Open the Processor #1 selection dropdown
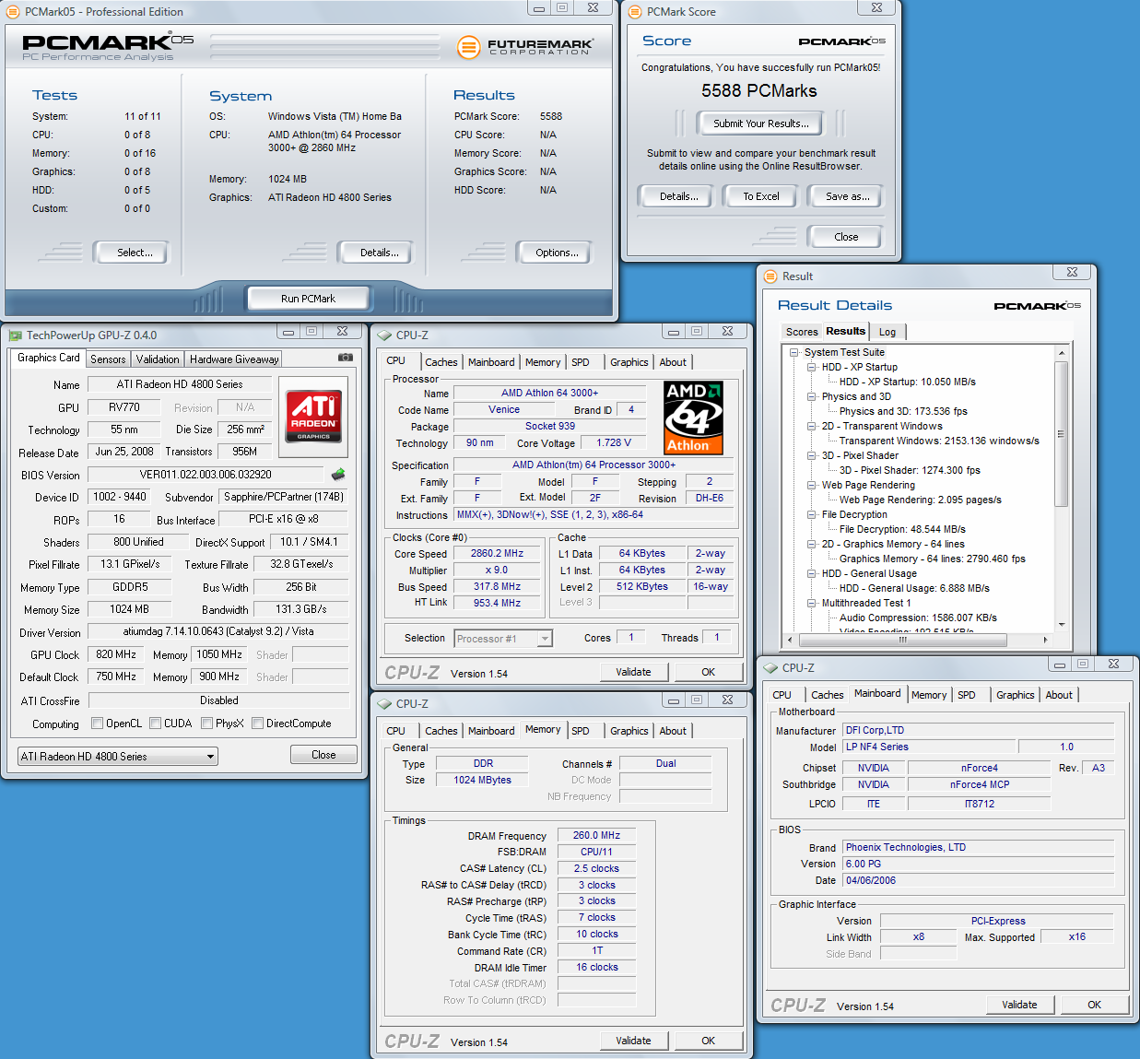The width and height of the screenshot is (1140, 1059). coord(503,639)
